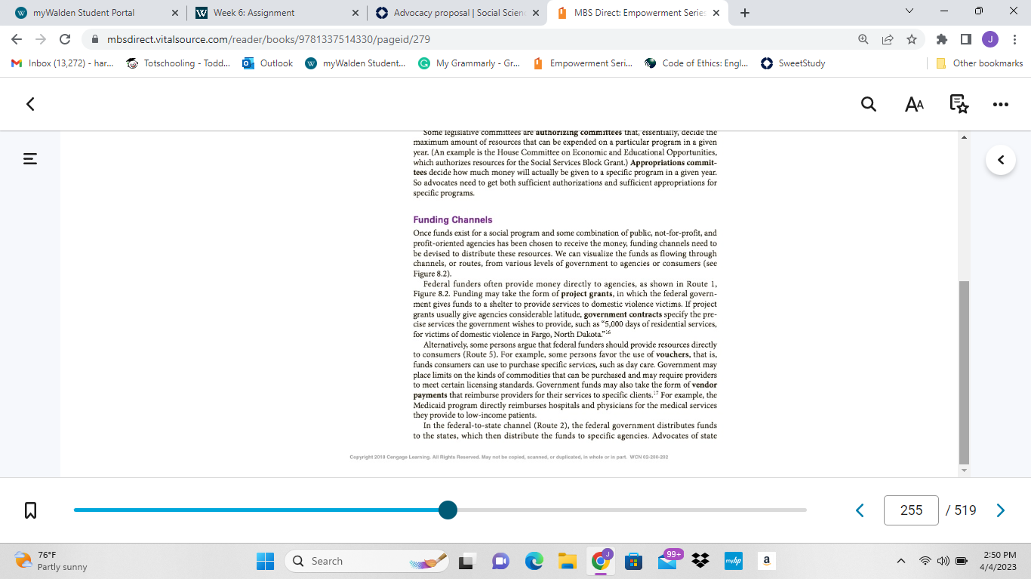Image resolution: width=1031 pixels, height=579 pixels.
Task: Go to the previous book page
Action: pos(860,510)
